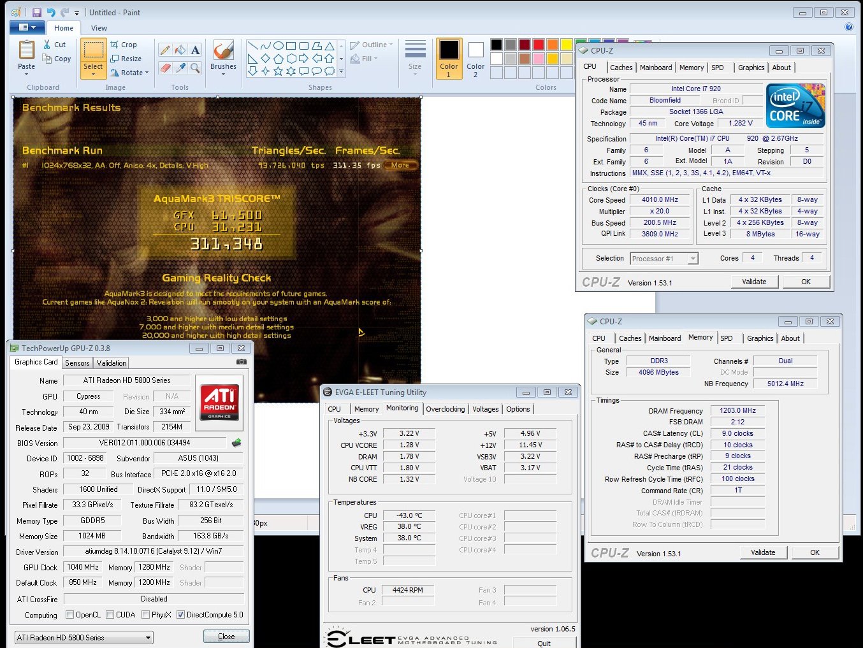Uncheck the DirectCompute 5.0 checkbox
Screen dimensions: 863x648
(181, 615)
